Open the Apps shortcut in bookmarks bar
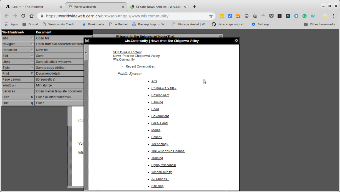Viewport: 340px width, 192px height. coord(11,24)
